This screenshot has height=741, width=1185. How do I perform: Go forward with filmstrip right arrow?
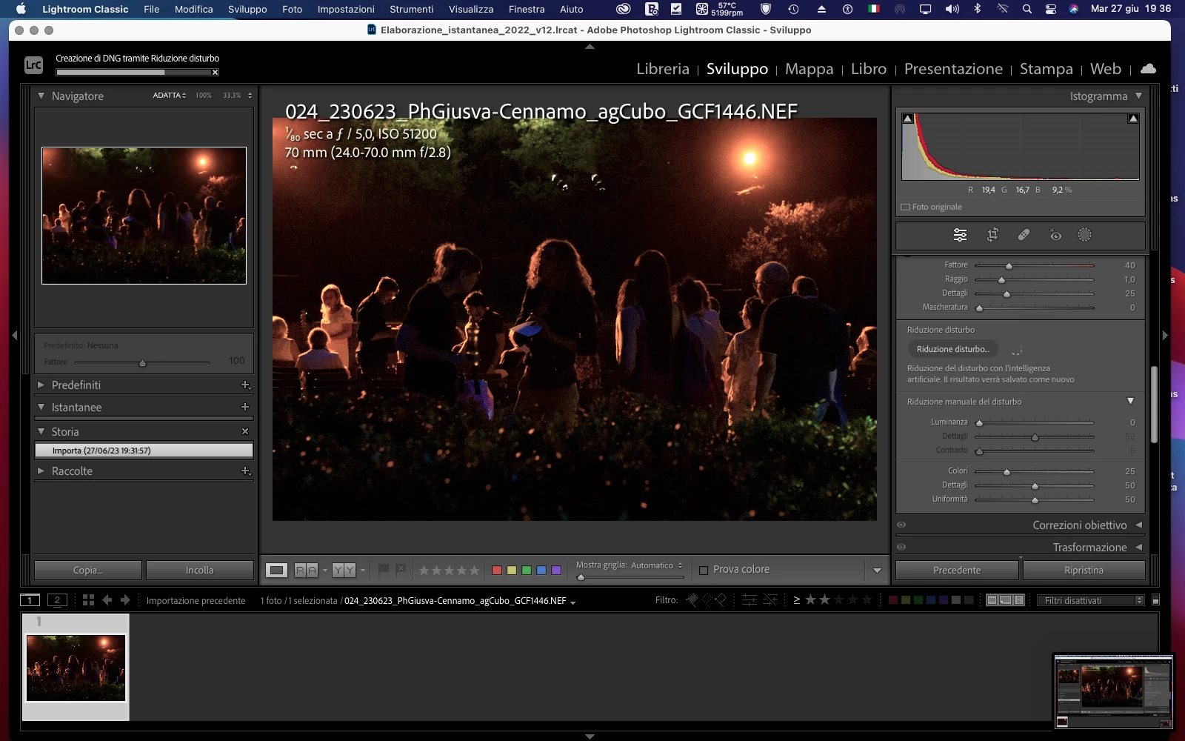[125, 600]
